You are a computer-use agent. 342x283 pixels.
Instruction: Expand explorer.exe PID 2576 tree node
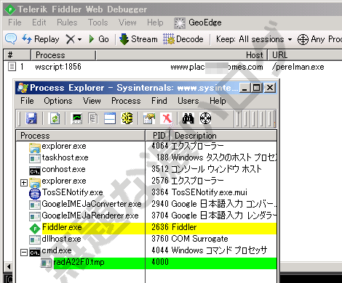click(24, 183)
